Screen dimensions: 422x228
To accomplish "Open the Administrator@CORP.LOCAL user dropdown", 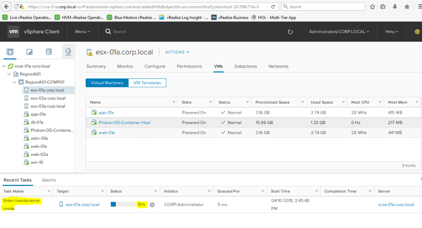I will pyautogui.click(x=339, y=32).
